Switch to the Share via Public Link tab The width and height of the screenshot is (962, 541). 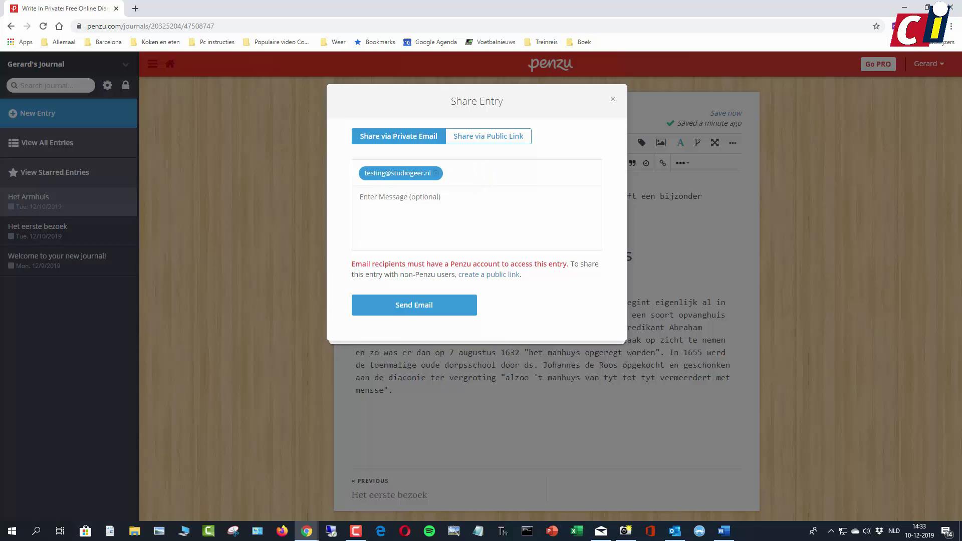click(x=488, y=136)
